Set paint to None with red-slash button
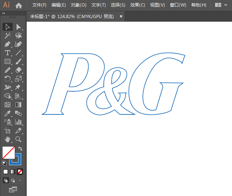This screenshot has height=196, width=232. pyautogui.click(x=20, y=171)
